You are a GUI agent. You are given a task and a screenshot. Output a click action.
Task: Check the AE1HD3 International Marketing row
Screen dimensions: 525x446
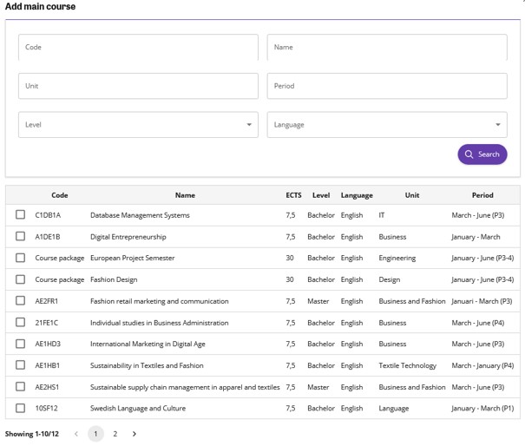click(x=21, y=344)
